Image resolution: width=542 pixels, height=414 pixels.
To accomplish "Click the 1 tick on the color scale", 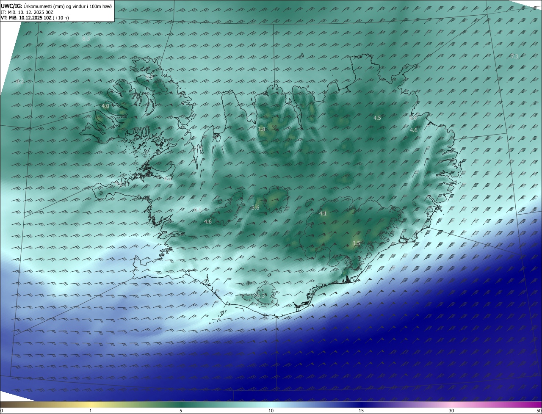I will (91, 411).
